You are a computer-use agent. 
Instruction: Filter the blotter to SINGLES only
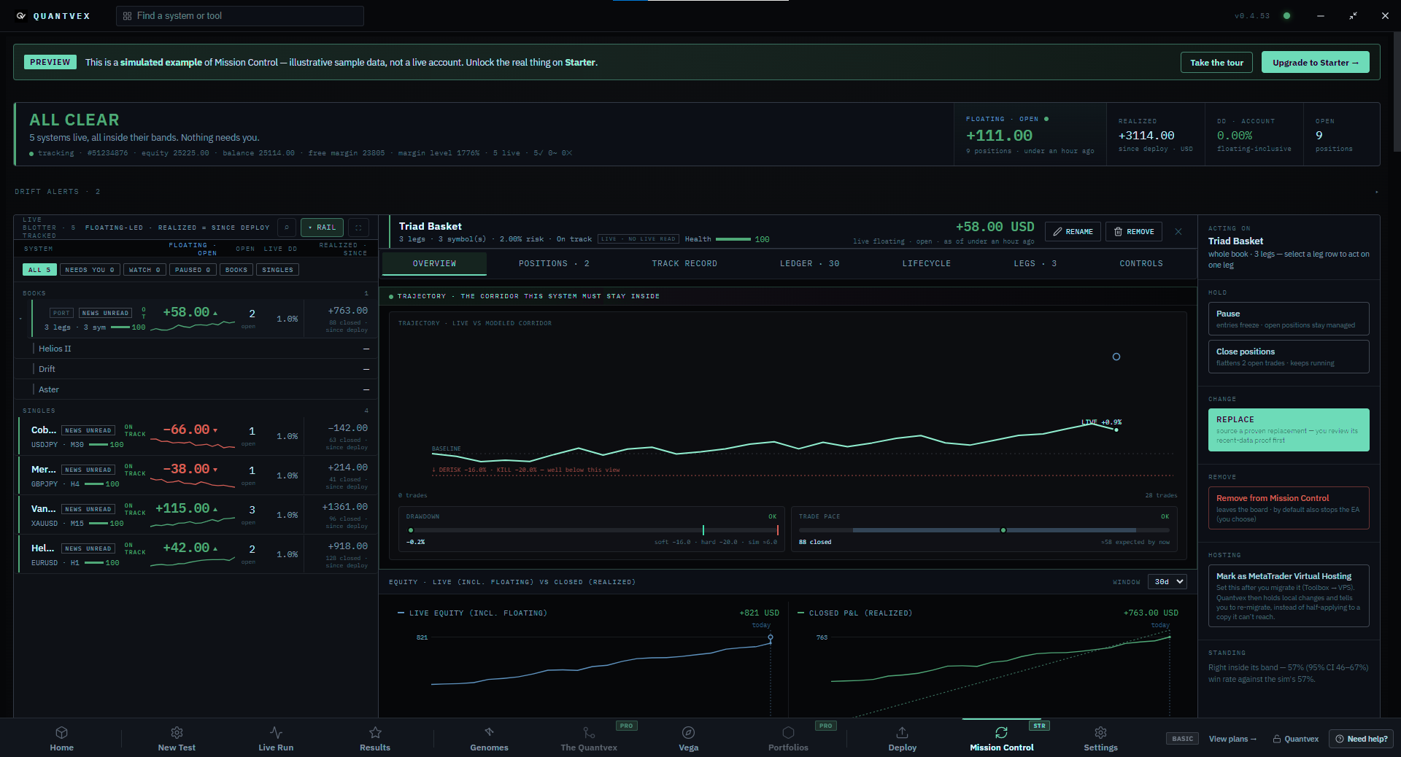[278, 270]
